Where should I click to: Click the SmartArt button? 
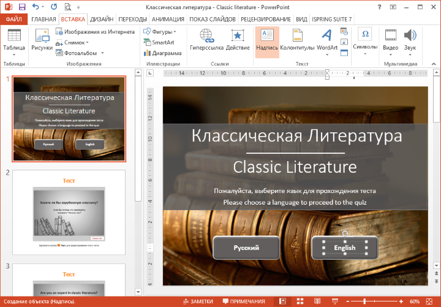tap(159, 42)
